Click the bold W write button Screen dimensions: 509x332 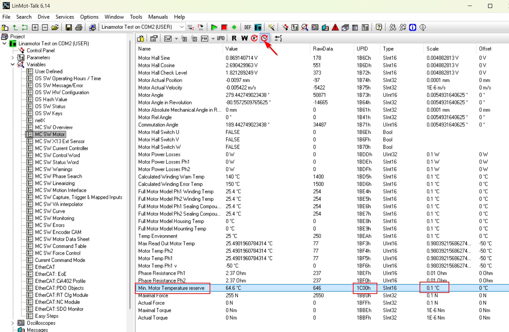[x=244, y=38]
